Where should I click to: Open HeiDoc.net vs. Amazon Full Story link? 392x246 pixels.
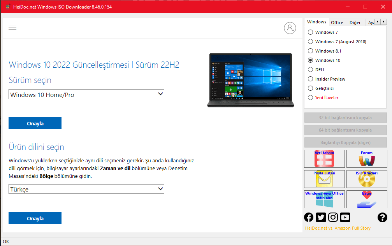click(x=338, y=228)
